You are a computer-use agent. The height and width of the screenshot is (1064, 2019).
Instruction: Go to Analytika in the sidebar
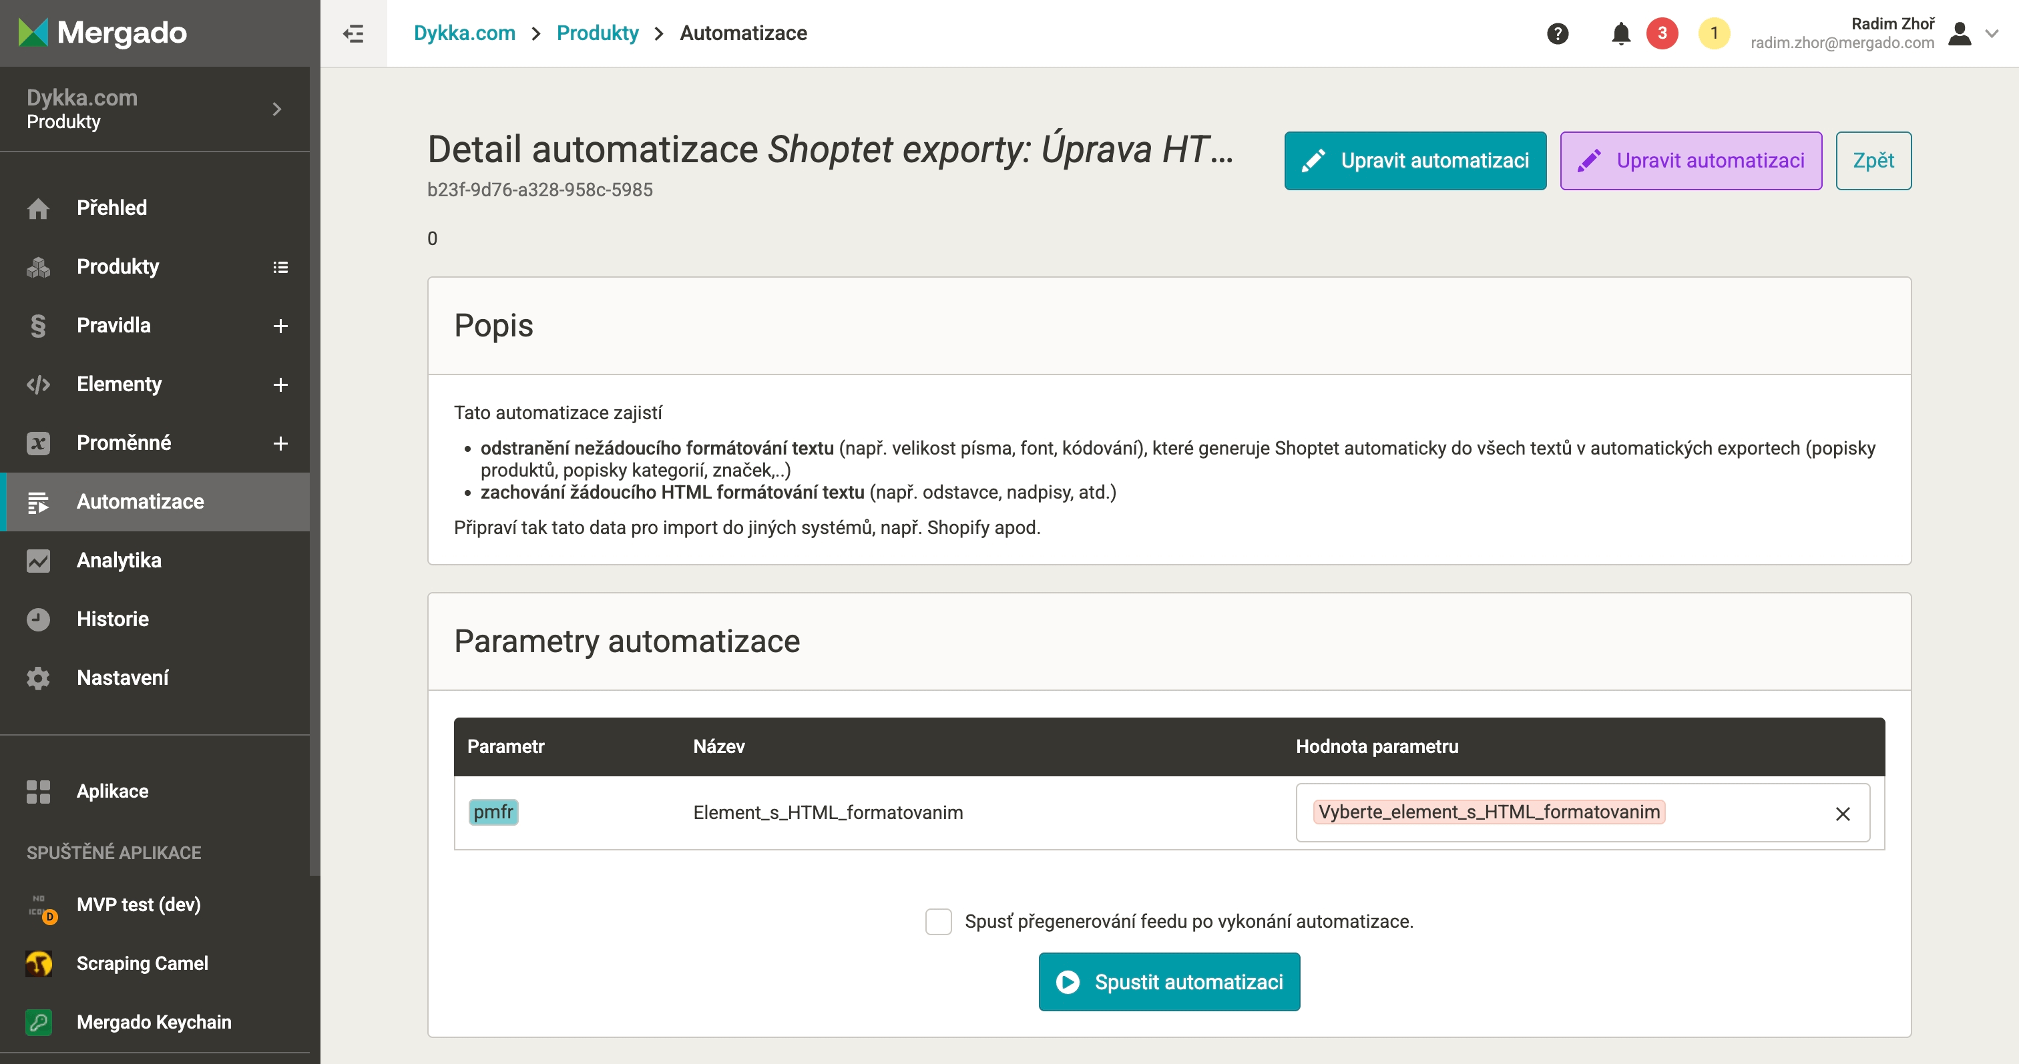(119, 560)
